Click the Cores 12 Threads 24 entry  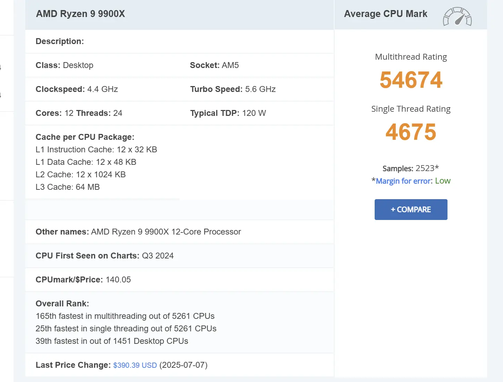coord(79,113)
